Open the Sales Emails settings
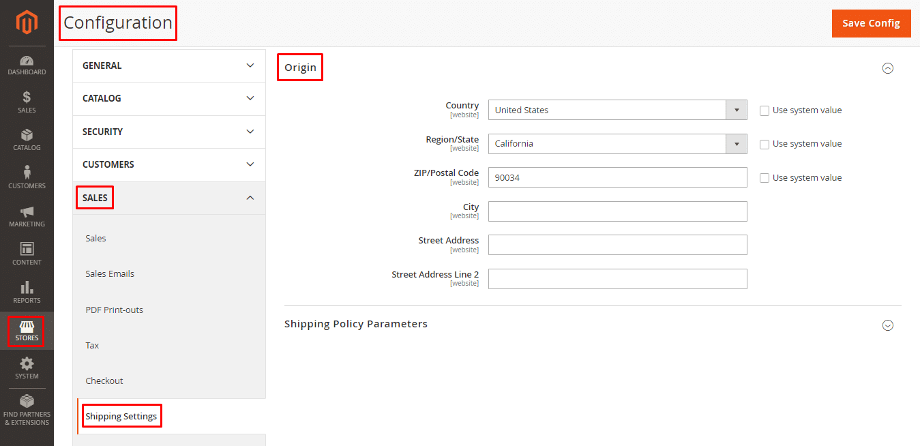920x446 pixels. click(x=110, y=273)
